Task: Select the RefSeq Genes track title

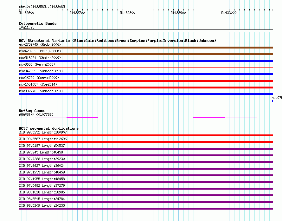Action: coord(32,111)
